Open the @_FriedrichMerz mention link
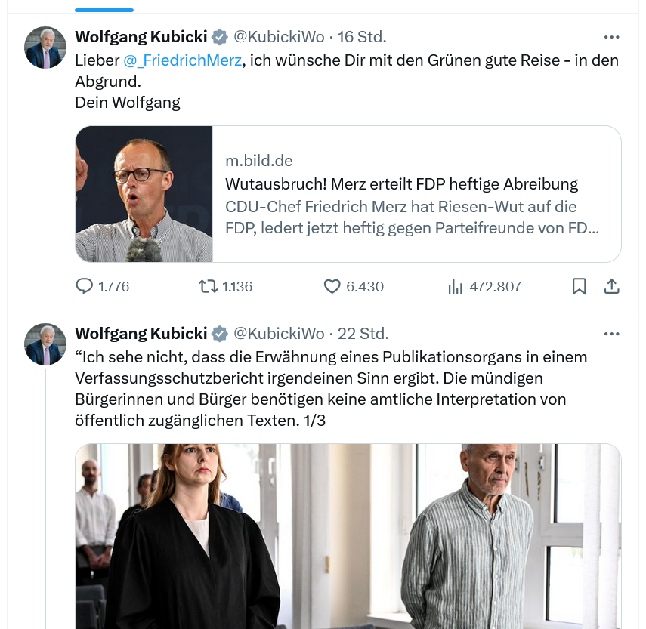This screenshot has width=646, height=629. tap(183, 60)
